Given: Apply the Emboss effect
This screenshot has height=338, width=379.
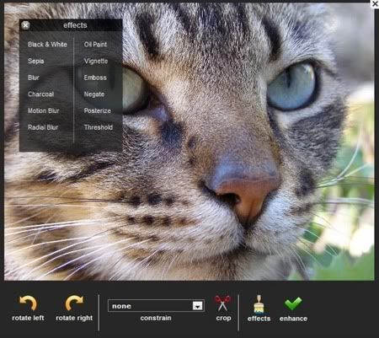Looking at the screenshot, I should [95, 78].
